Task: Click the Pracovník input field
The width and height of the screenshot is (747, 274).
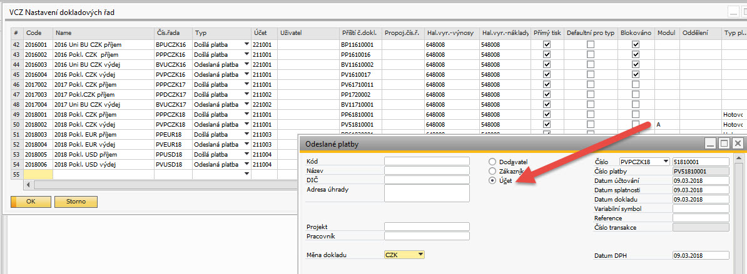Action: pos(427,236)
